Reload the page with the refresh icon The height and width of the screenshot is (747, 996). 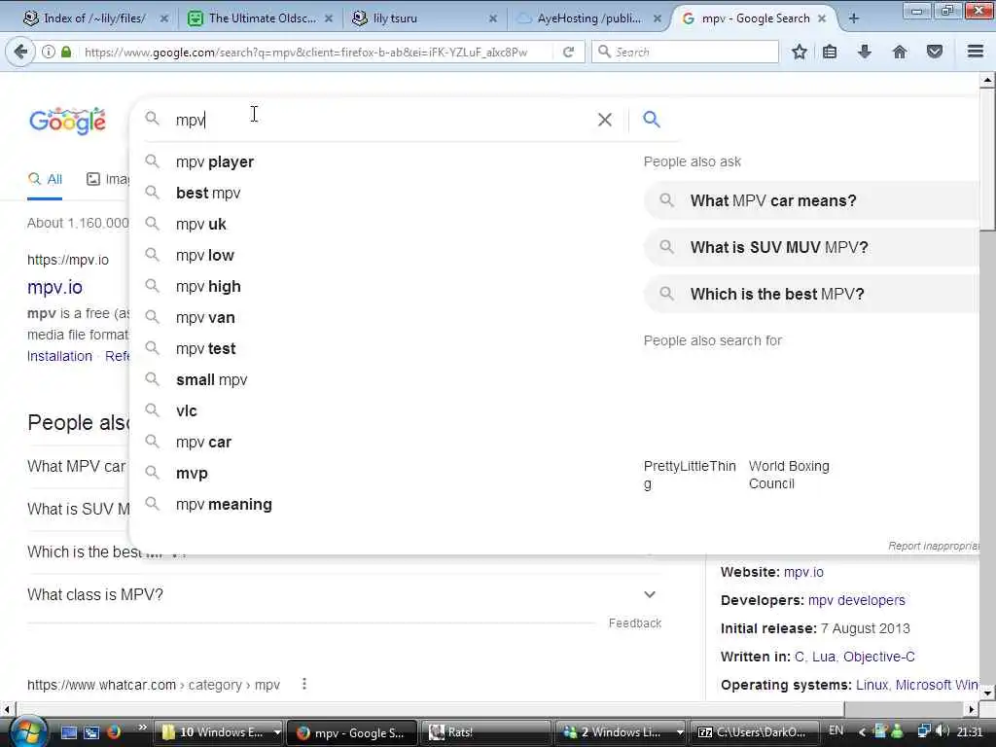(568, 53)
